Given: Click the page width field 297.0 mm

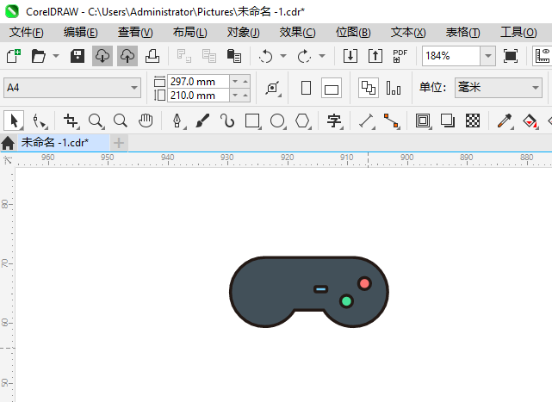Looking at the screenshot, I should [199, 82].
